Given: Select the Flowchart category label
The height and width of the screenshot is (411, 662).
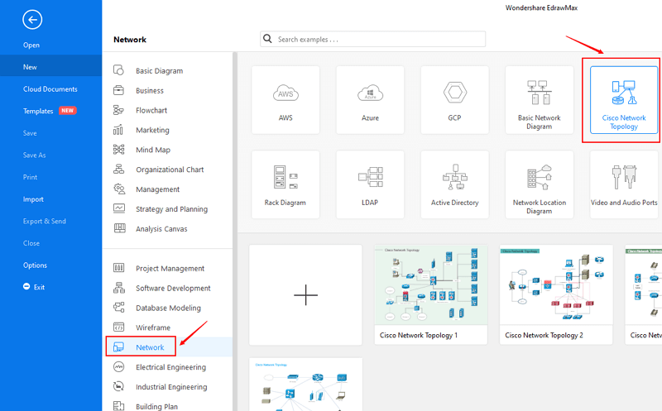Looking at the screenshot, I should tap(151, 110).
